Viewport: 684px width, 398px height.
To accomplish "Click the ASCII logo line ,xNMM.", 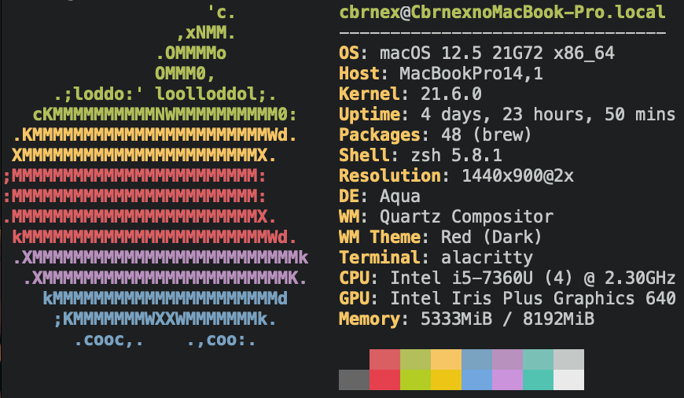I will click(x=206, y=33).
